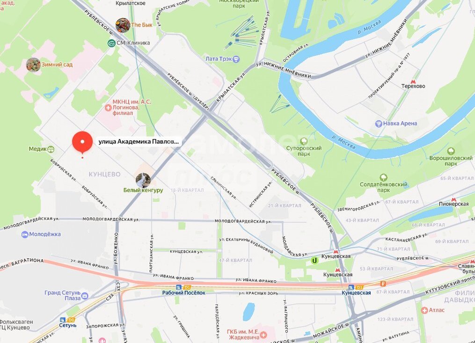Click the red location pin marker
This screenshot has height=343, width=475.
(82, 142)
